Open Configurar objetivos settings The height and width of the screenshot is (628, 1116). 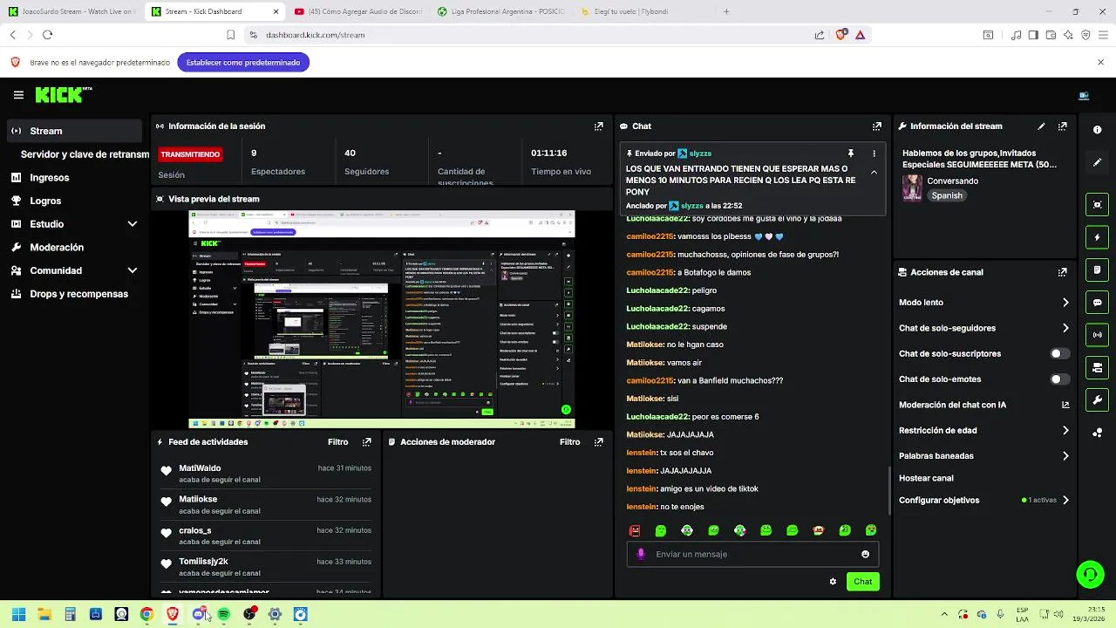pos(983,501)
